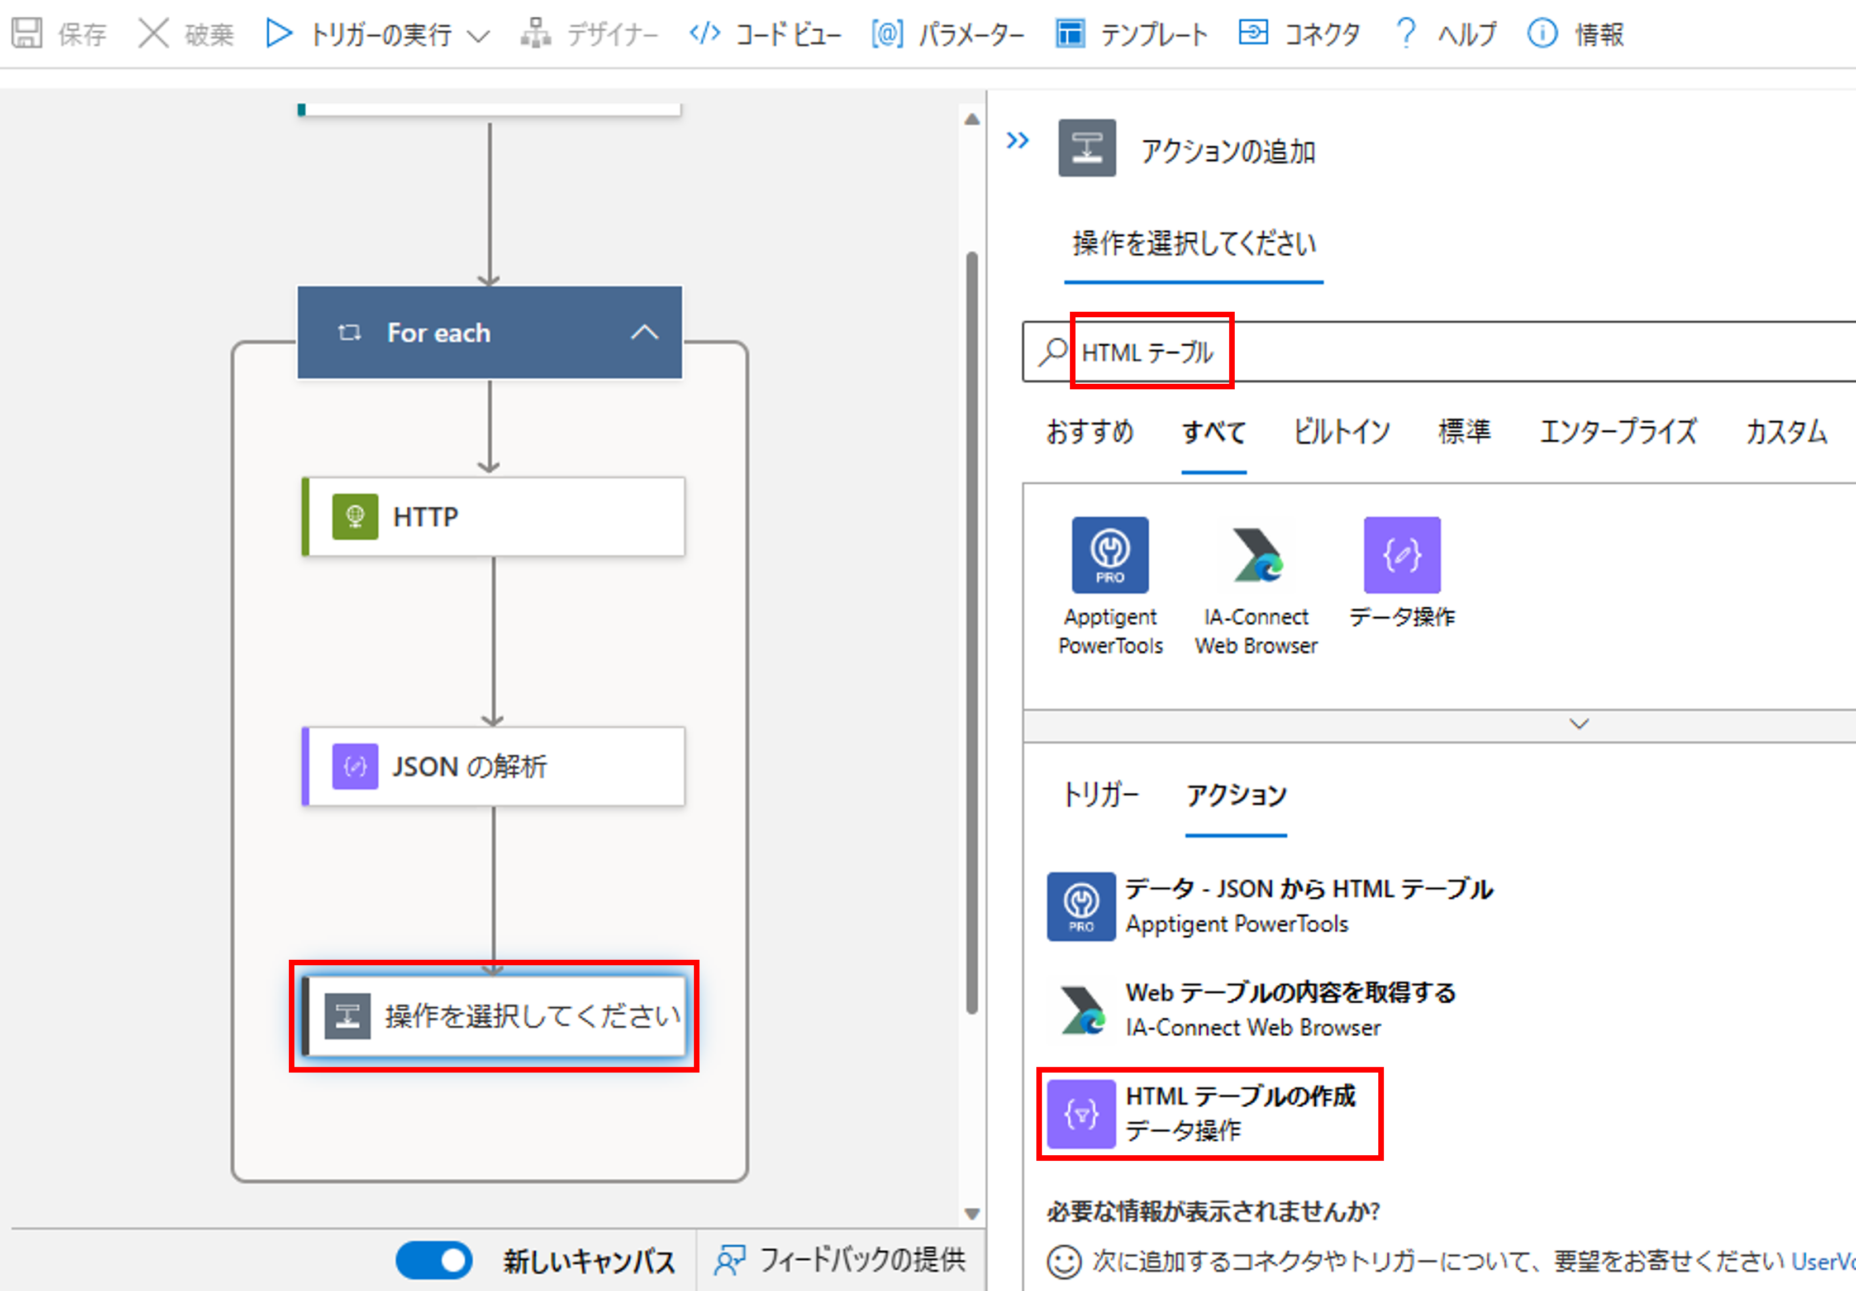Click the 情報 info icon
The image size is (1856, 1291).
point(1541,34)
